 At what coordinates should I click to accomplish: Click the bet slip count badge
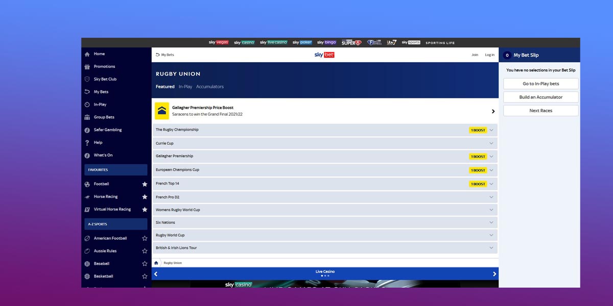point(507,55)
